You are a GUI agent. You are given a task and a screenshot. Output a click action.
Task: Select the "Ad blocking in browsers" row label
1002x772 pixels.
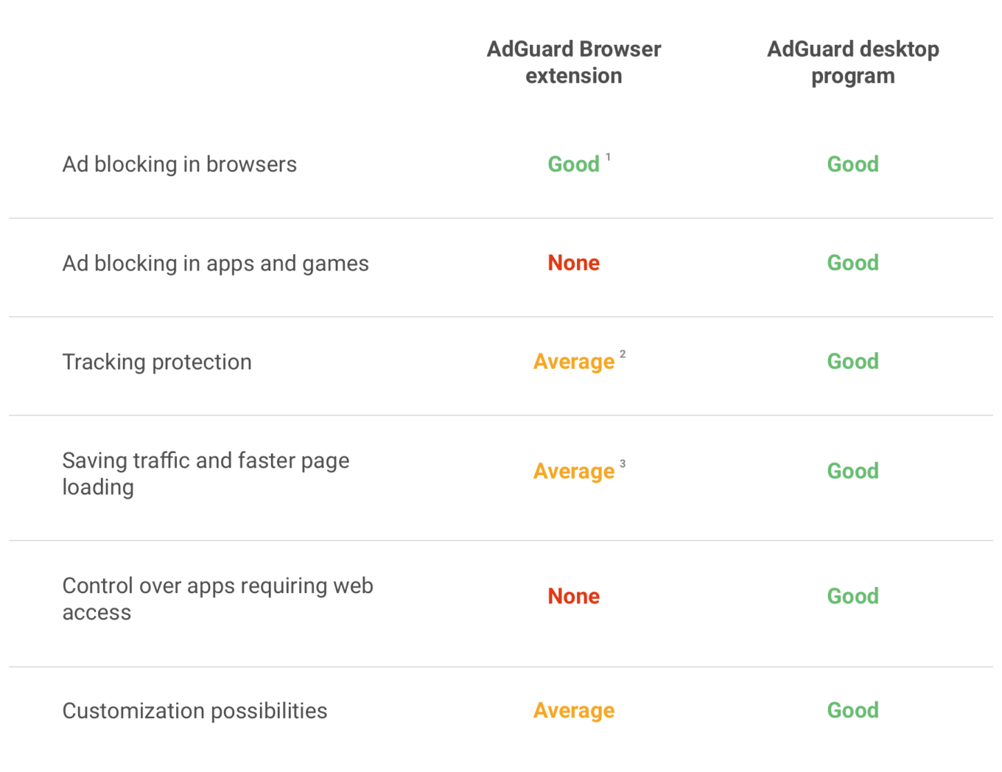pyautogui.click(x=179, y=164)
